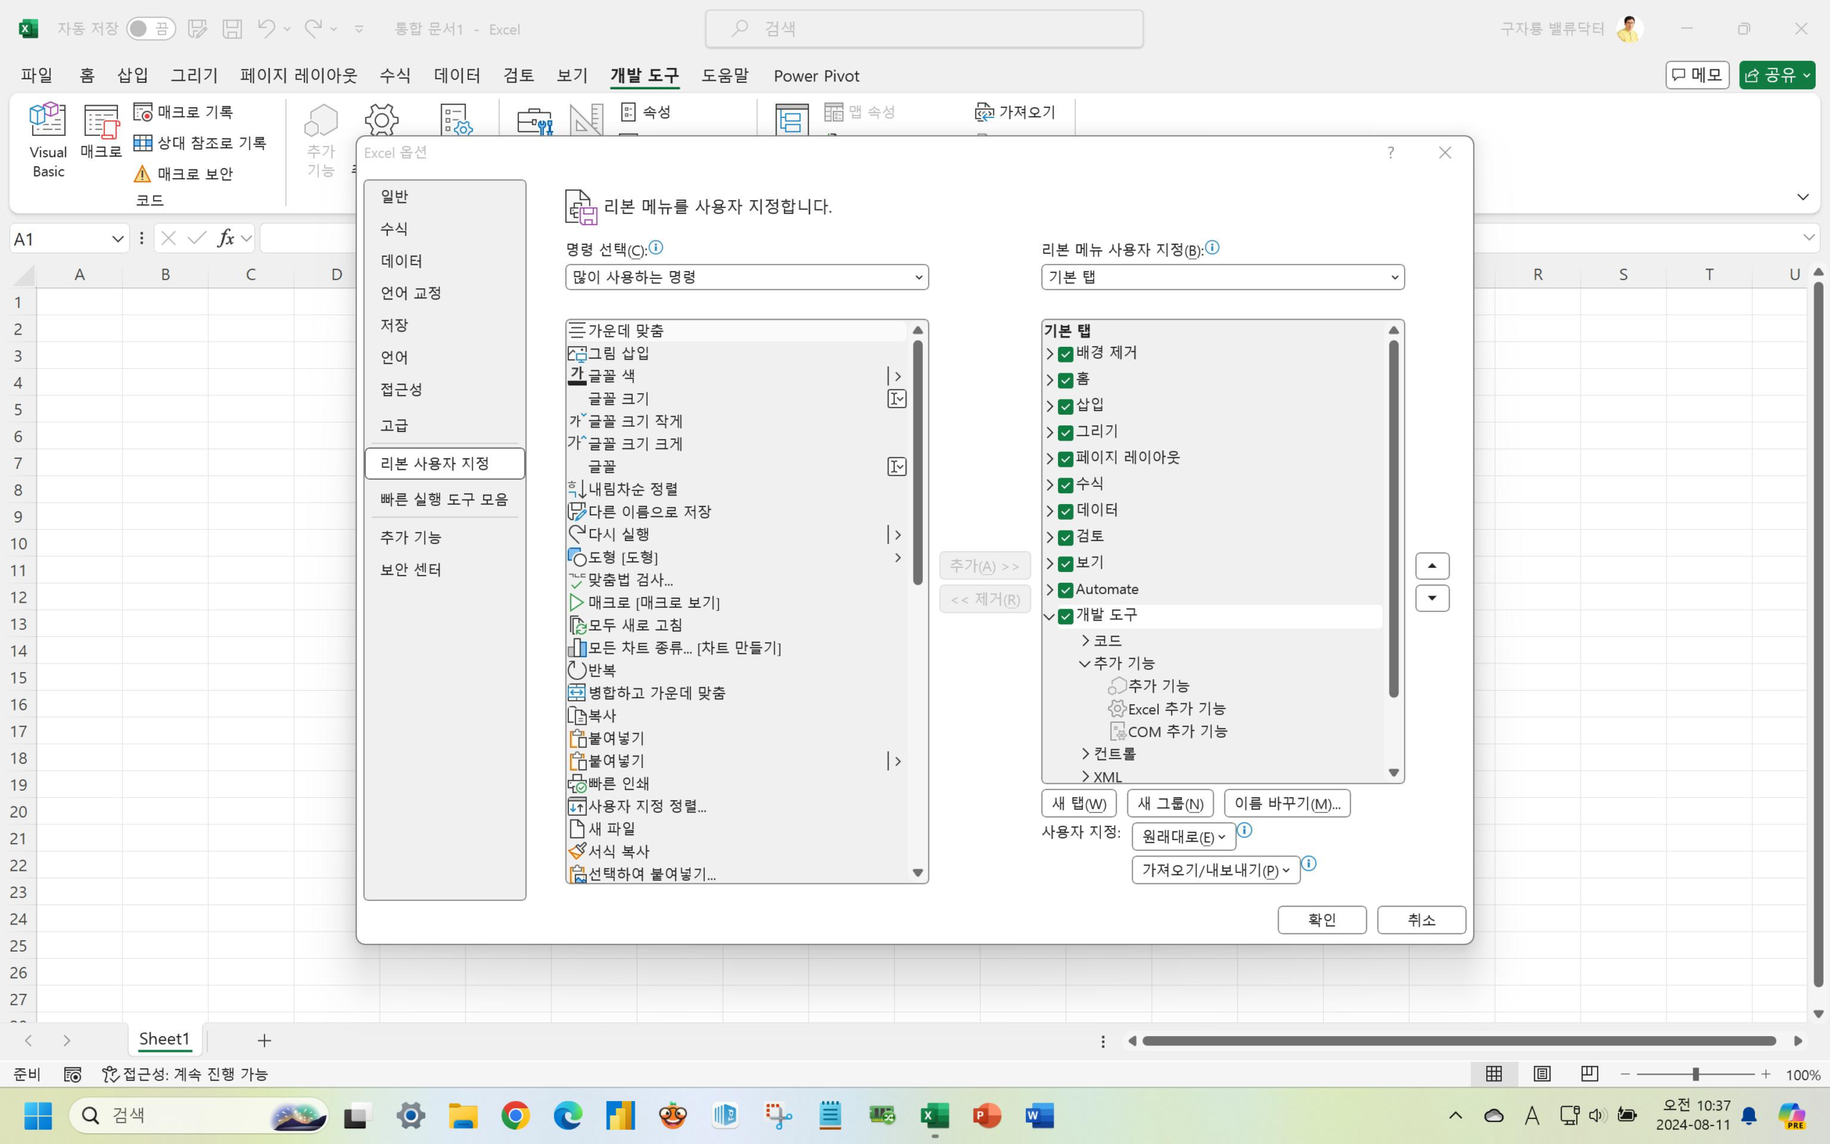
Task: Select the Sheet1 tab
Action: tap(163, 1039)
